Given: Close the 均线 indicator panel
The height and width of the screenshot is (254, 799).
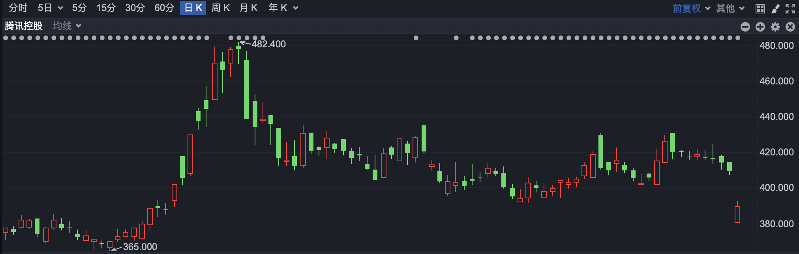Looking at the screenshot, I should (x=790, y=26).
